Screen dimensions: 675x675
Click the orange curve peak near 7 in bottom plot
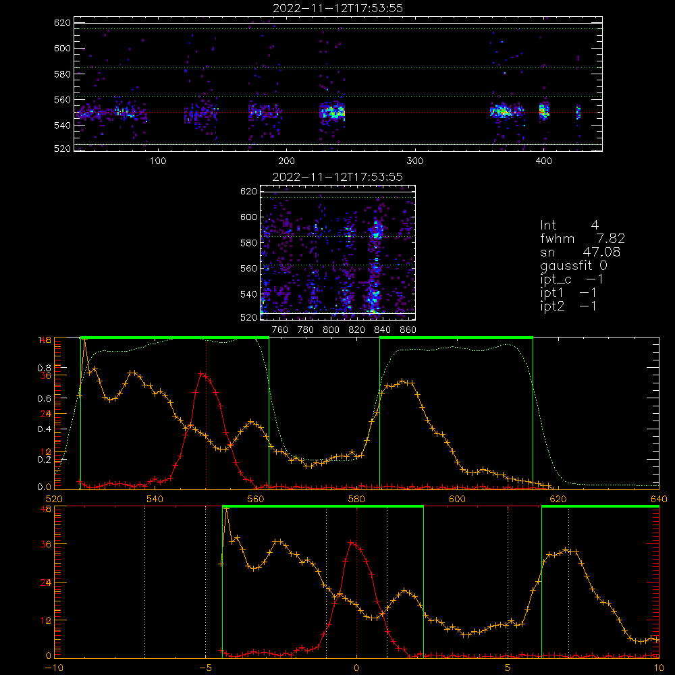[x=566, y=550]
